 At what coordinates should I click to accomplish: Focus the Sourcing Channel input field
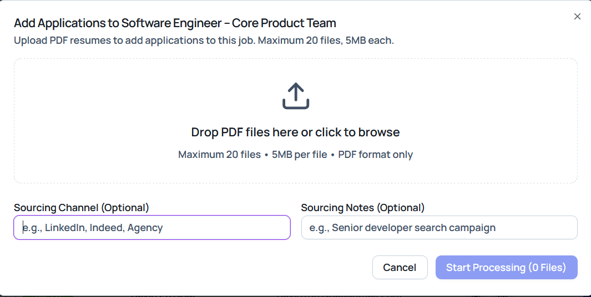pos(152,228)
